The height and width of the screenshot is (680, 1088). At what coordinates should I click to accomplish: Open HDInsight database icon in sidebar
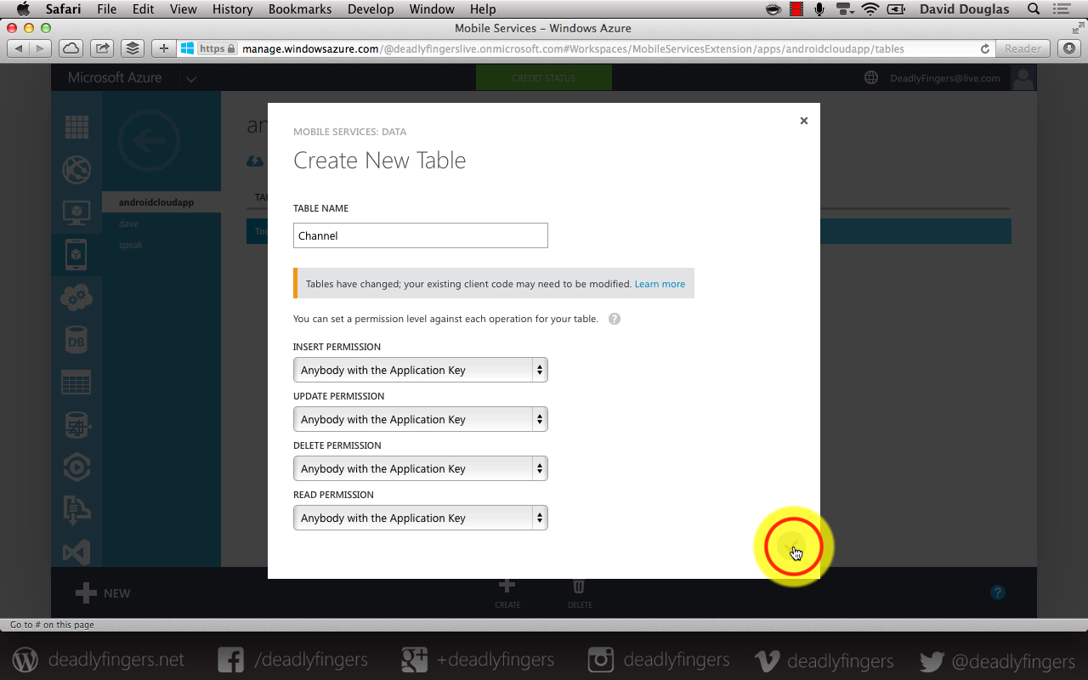[x=76, y=425]
